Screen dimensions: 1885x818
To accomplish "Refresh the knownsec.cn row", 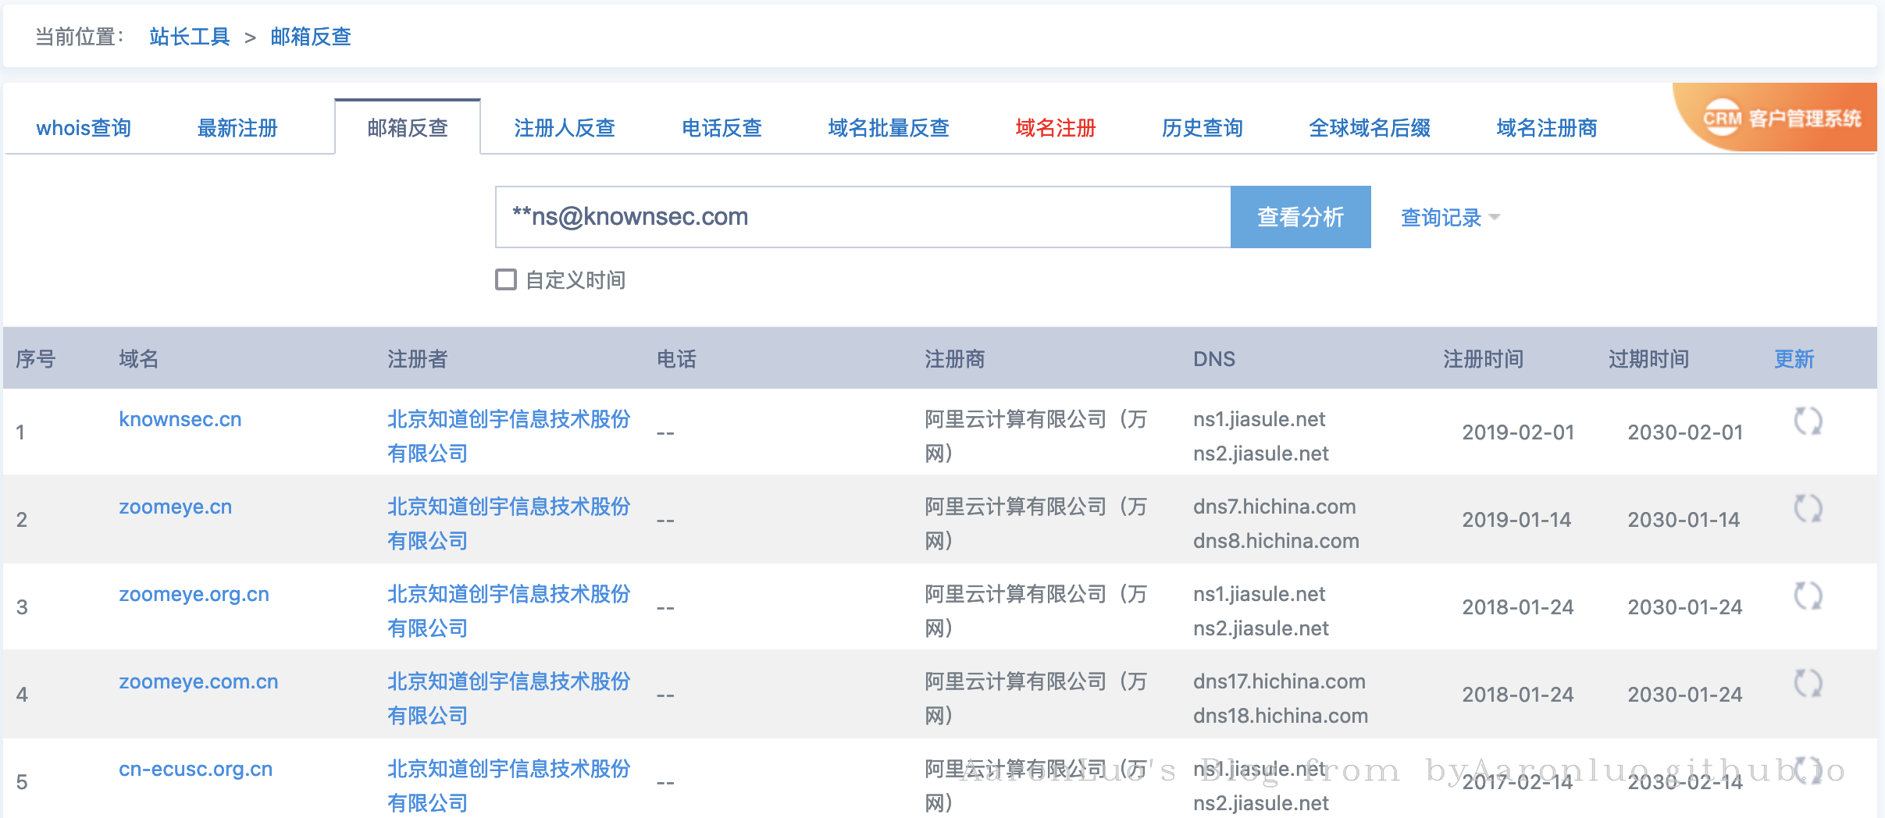I will pos(1807,421).
